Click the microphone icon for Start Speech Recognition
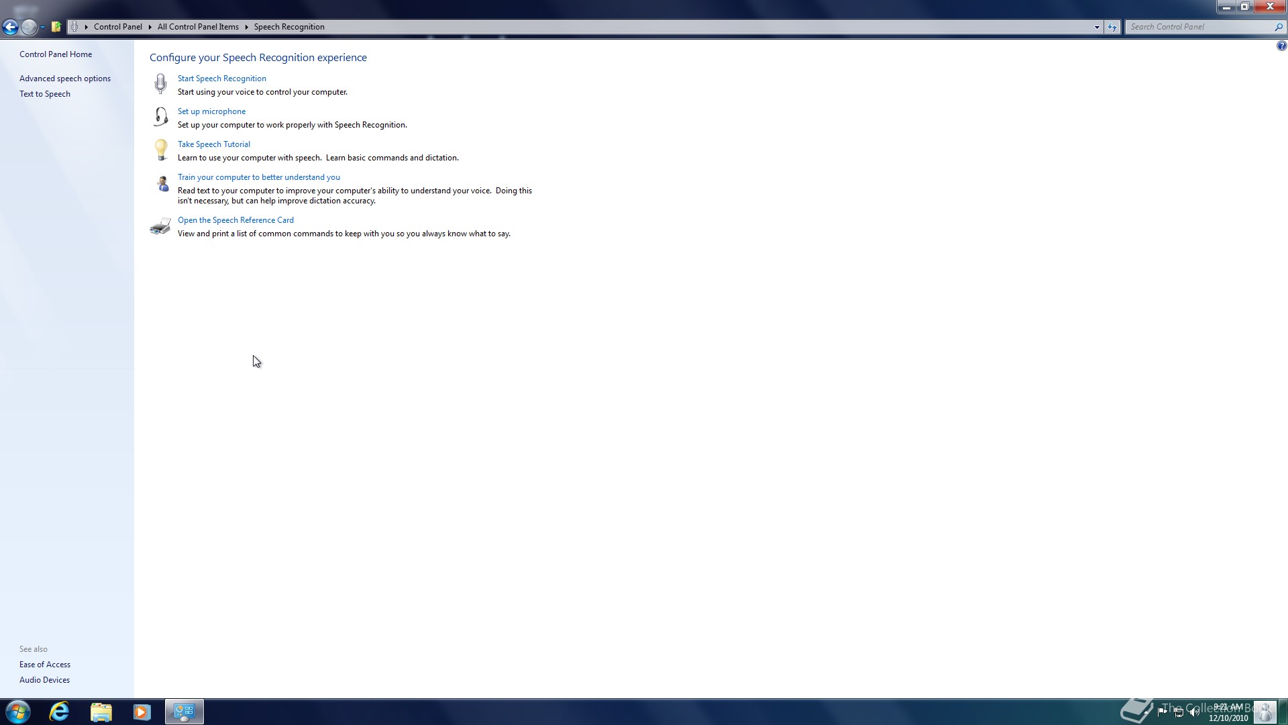Image resolution: width=1288 pixels, height=725 pixels. click(x=160, y=84)
